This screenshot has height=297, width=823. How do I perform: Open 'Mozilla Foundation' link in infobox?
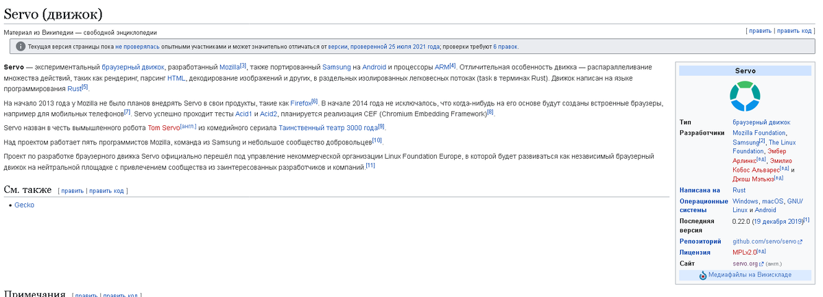tap(759, 133)
